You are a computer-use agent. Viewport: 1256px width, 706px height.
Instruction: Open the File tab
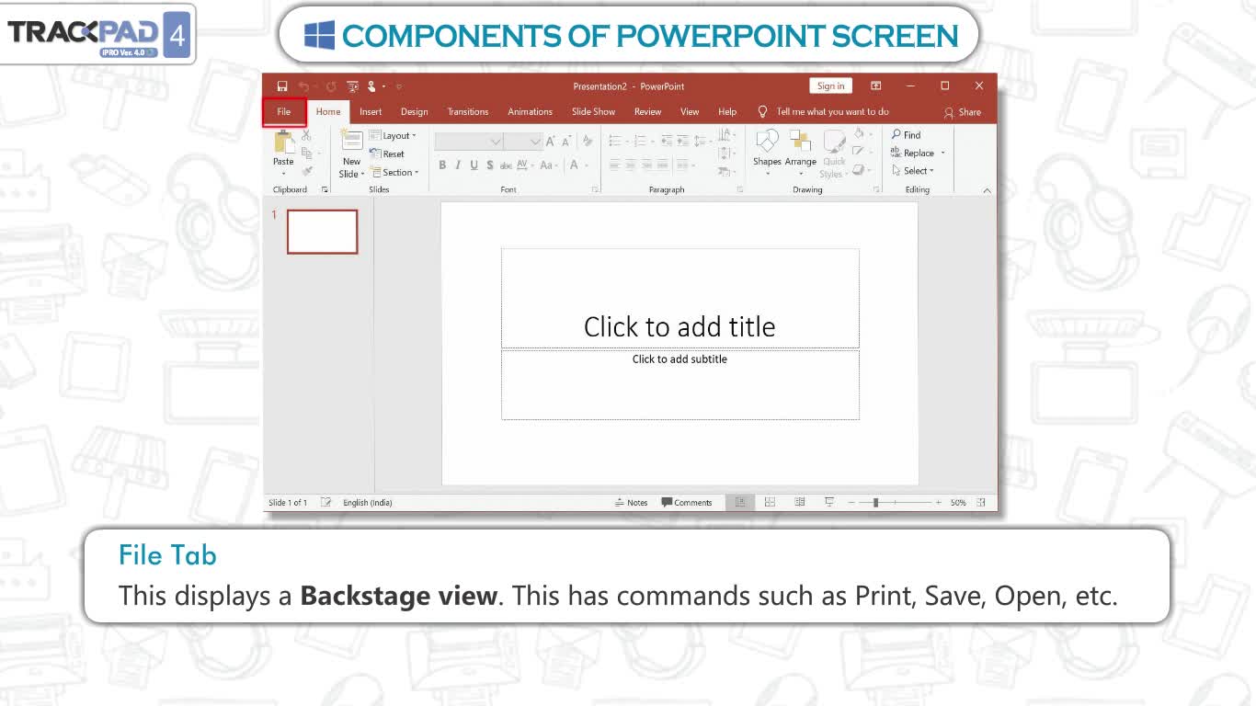point(284,112)
